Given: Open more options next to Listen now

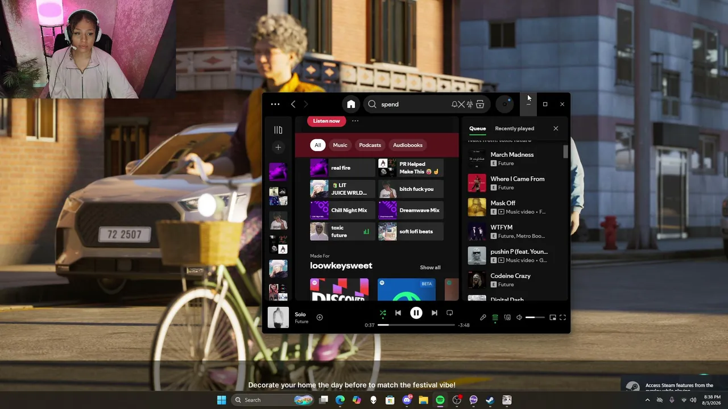Looking at the screenshot, I should click(355, 121).
